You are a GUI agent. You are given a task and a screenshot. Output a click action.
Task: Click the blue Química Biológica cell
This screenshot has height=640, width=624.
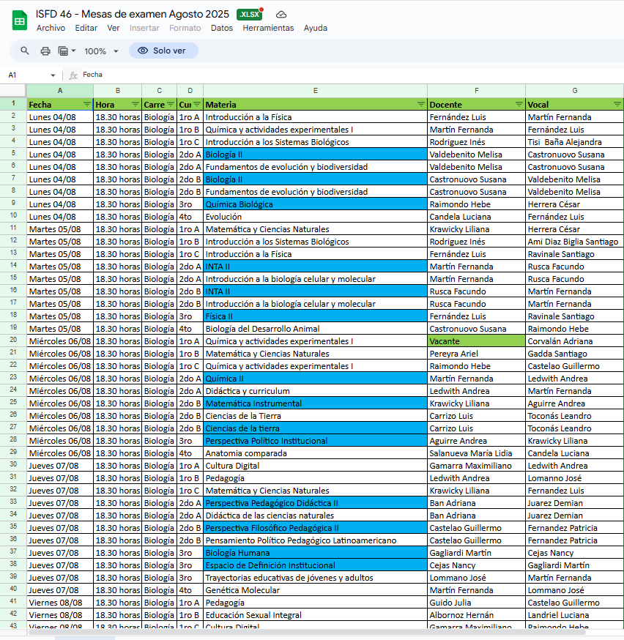(x=316, y=204)
